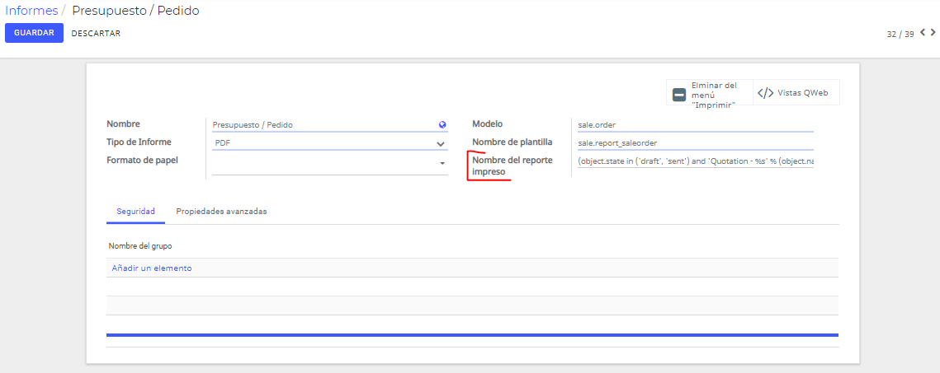Switch to the Seguridad tab

coord(136,212)
